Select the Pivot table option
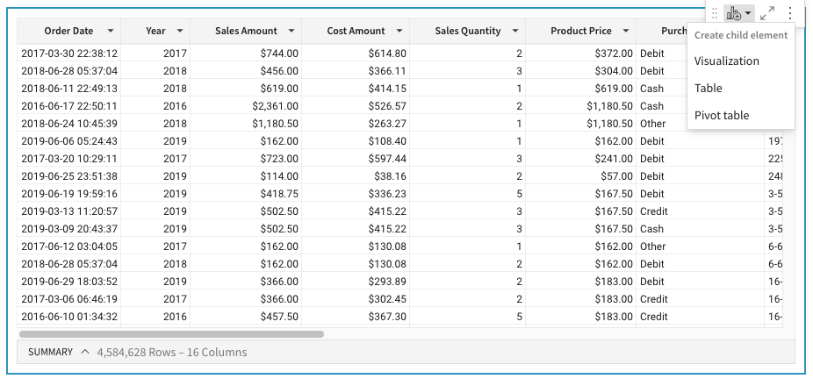Image resolution: width=813 pixels, height=386 pixels. click(722, 116)
